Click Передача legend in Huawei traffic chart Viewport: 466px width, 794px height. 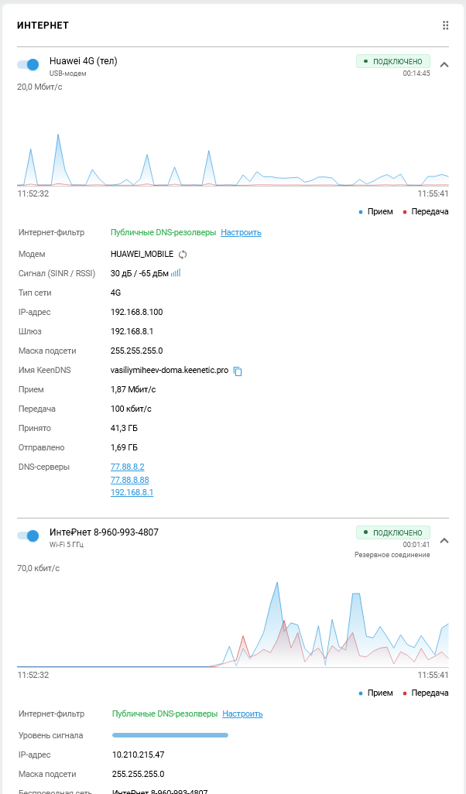tap(429, 211)
